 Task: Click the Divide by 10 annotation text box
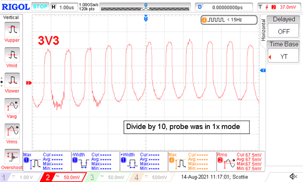point(186,127)
